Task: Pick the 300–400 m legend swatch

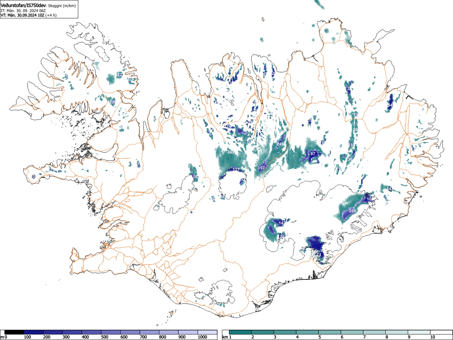Action: pyautogui.click(x=72, y=332)
